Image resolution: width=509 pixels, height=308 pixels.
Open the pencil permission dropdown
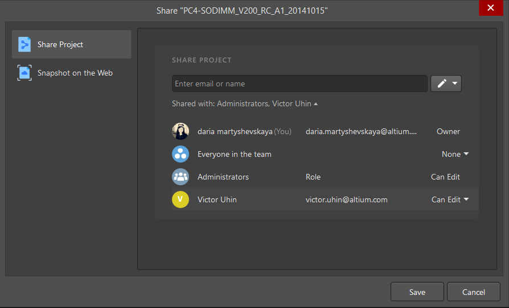point(446,84)
